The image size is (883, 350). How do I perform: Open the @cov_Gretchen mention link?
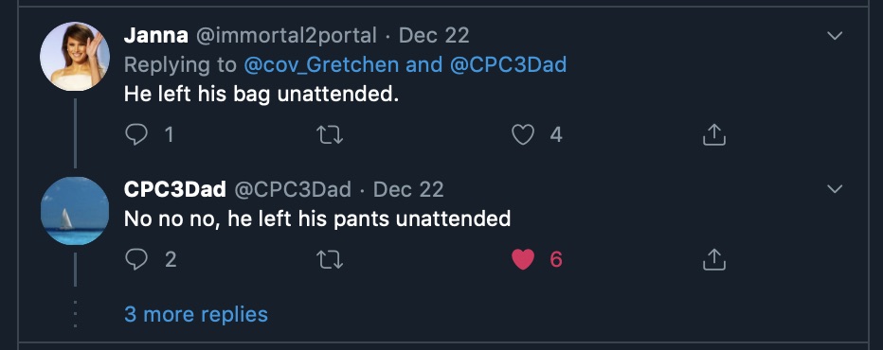pyautogui.click(x=322, y=65)
